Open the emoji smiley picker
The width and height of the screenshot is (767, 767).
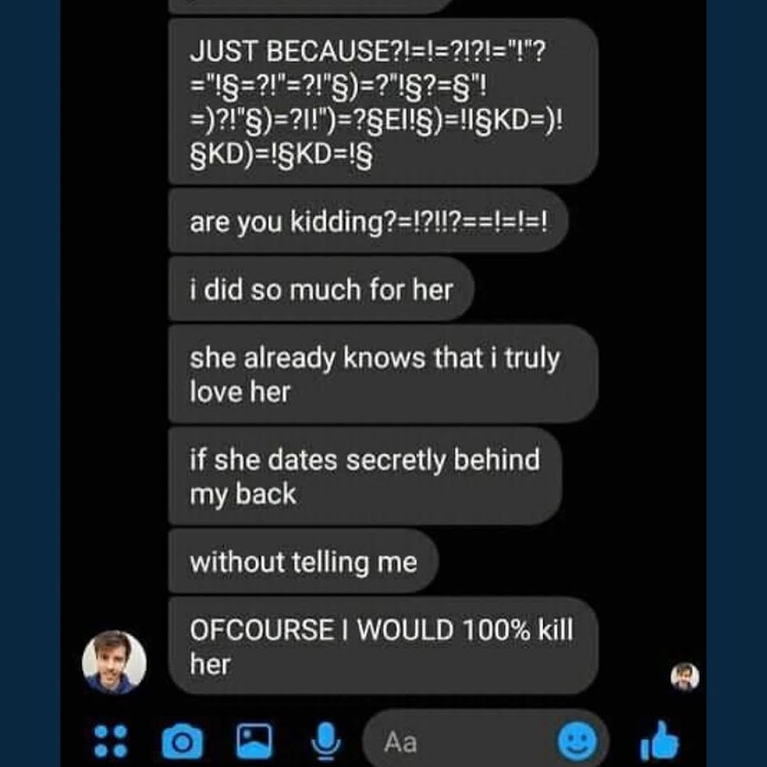point(578,741)
